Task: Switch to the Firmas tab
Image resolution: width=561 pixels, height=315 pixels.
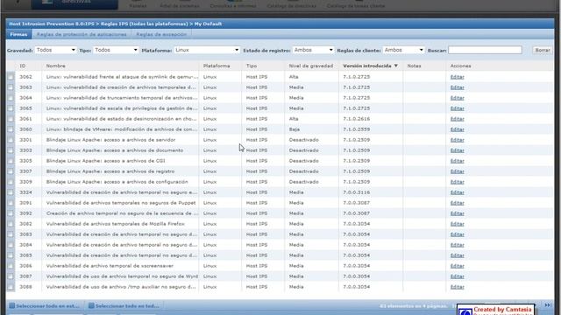Action: click(x=18, y=34)
